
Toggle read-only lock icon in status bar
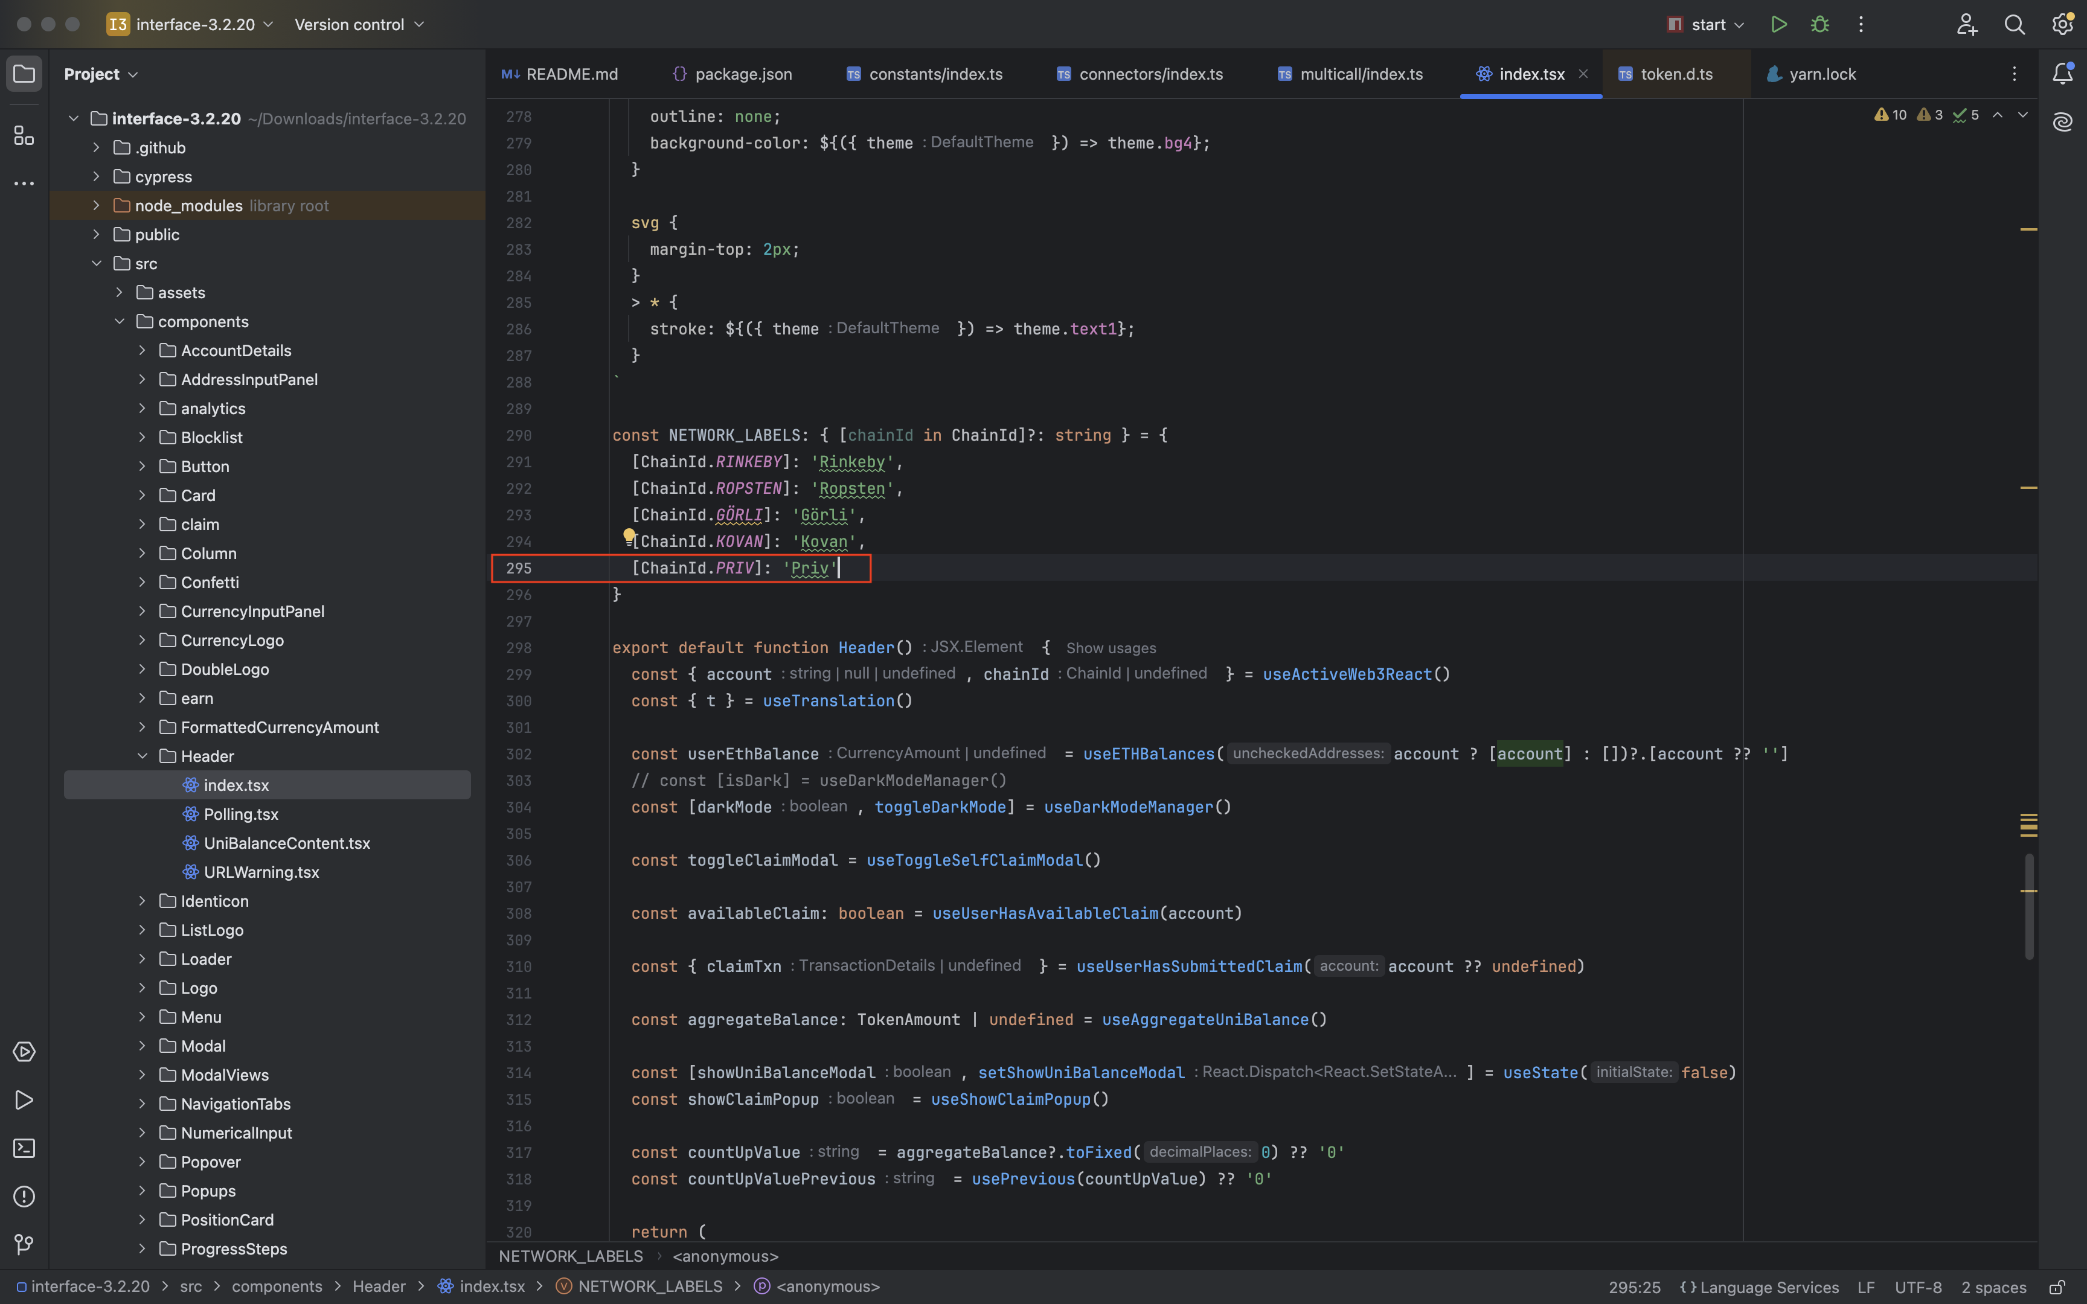coord(2057,1286)
